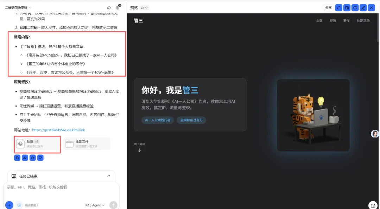Click the floating avatar on the preview's right edge

click(x=375, y=134)
